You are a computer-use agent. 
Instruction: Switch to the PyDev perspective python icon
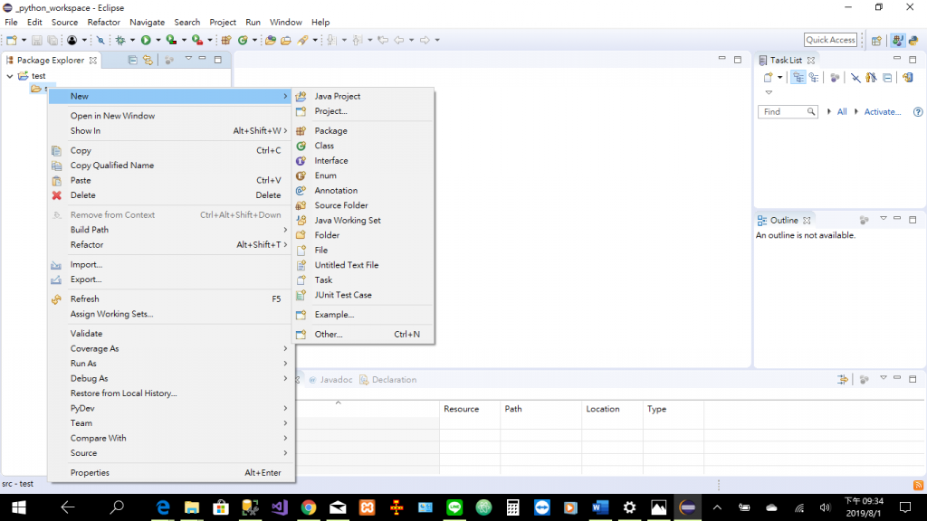(x=913, y=40)
